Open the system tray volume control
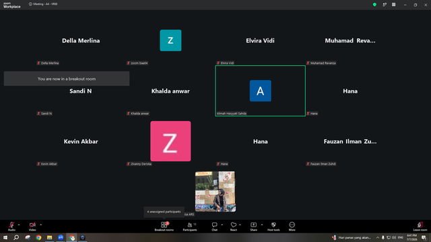 (394, 237)
